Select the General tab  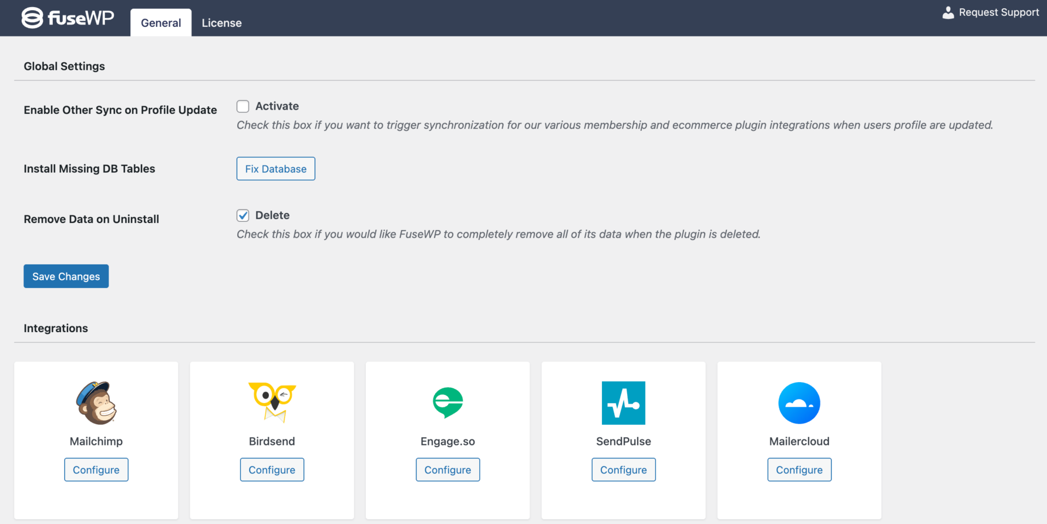(x=160, y=22)
